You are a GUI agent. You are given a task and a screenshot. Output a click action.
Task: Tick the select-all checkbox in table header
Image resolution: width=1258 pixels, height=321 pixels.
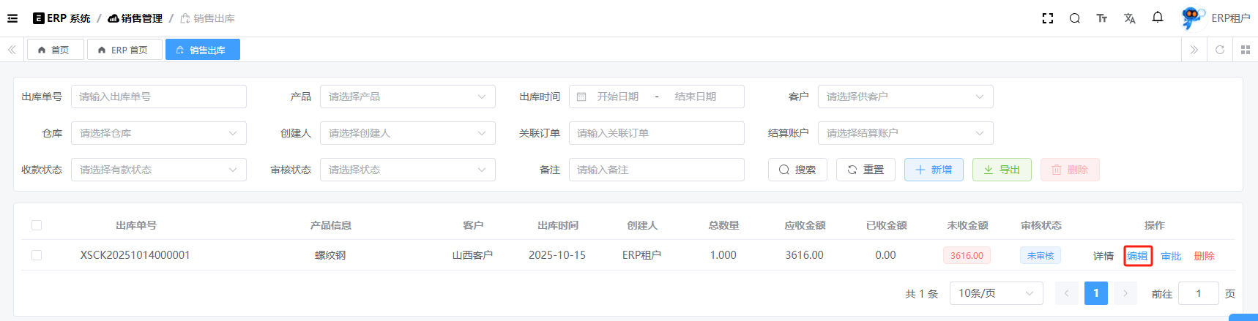coord(37,225)
